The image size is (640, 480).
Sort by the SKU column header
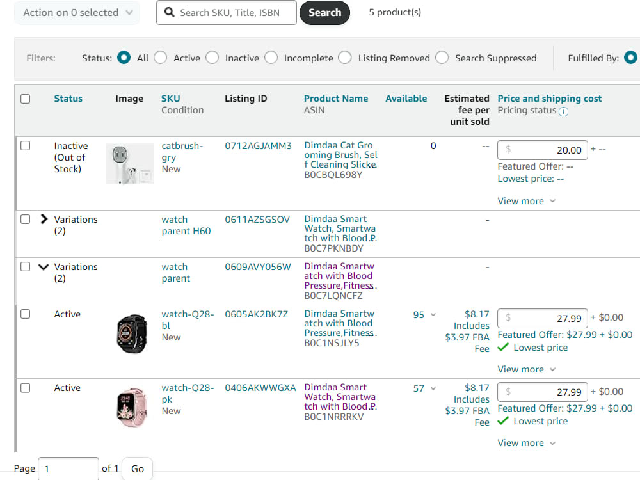point(170,99)
